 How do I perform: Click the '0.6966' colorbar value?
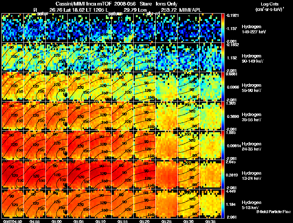[x=233, y=87]
